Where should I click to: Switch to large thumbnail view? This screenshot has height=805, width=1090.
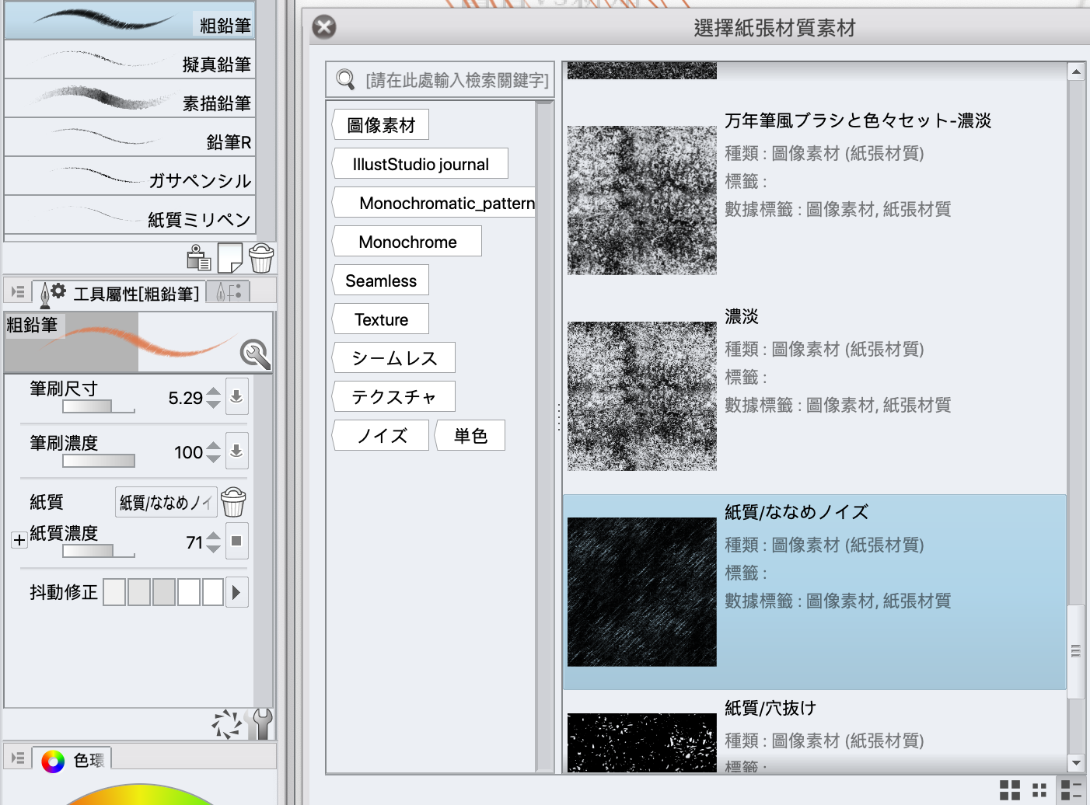1010,790
